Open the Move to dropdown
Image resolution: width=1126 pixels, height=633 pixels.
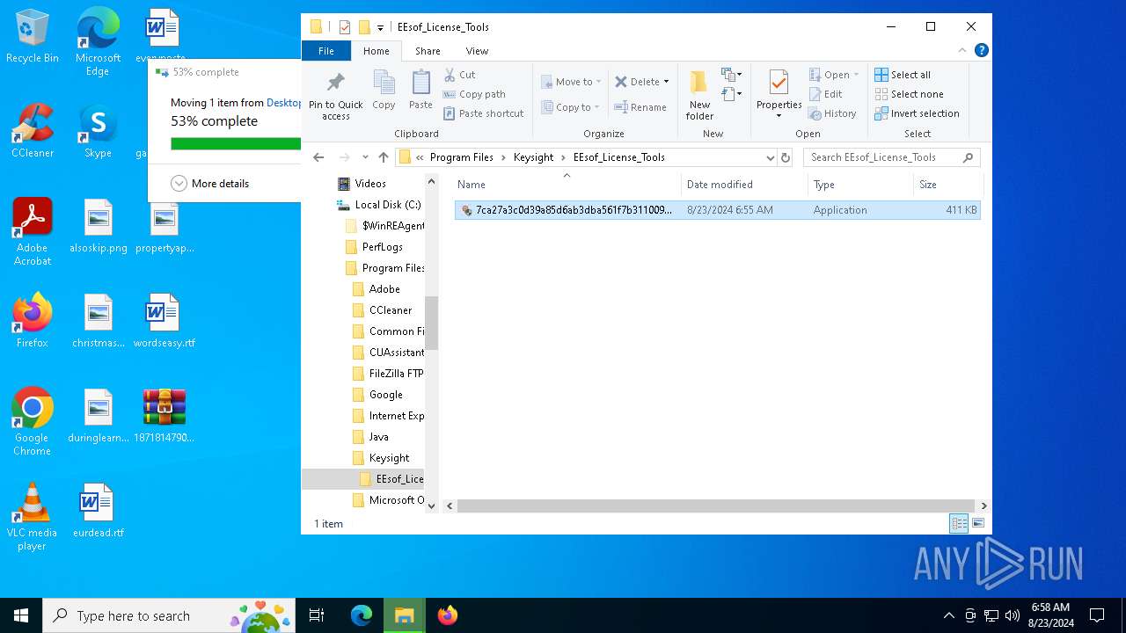(x=571, y=82)
